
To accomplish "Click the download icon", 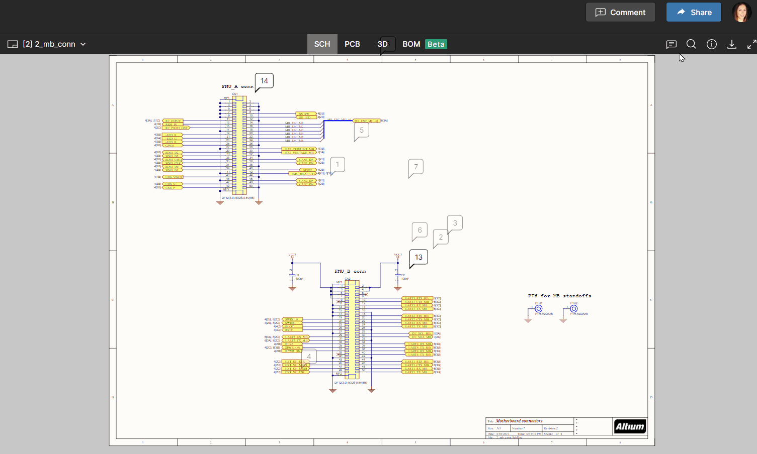I will click(732, 44).
